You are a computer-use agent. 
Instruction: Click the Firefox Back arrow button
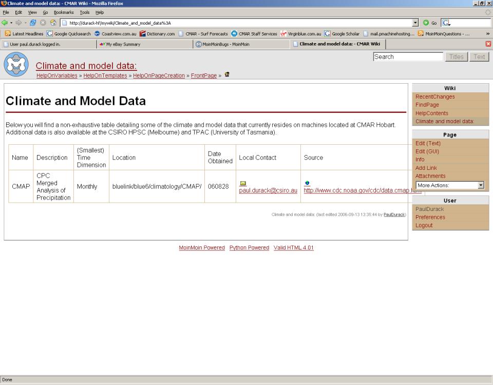(5, 23)
